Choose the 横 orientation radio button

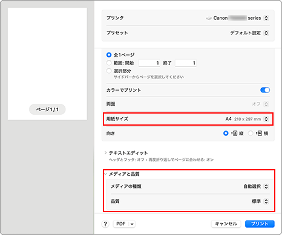point(251,134)
